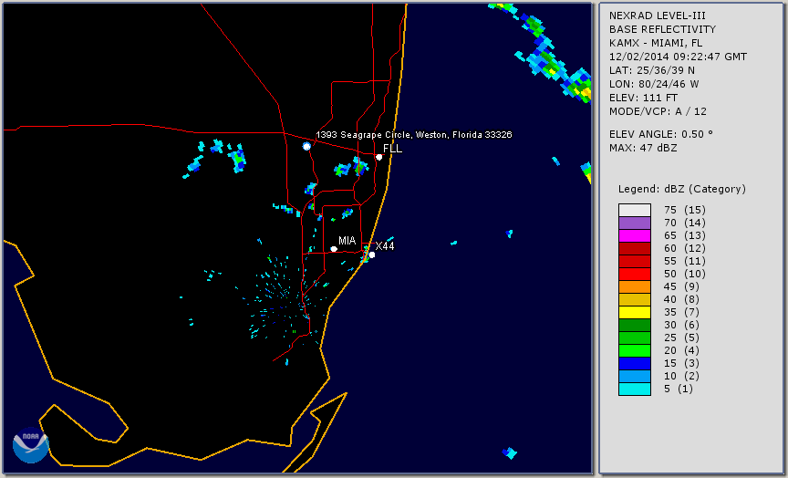The image size is (788, 478).
Task: Select the 75 dBZ white legend swatch
Action: coord(635,210)
